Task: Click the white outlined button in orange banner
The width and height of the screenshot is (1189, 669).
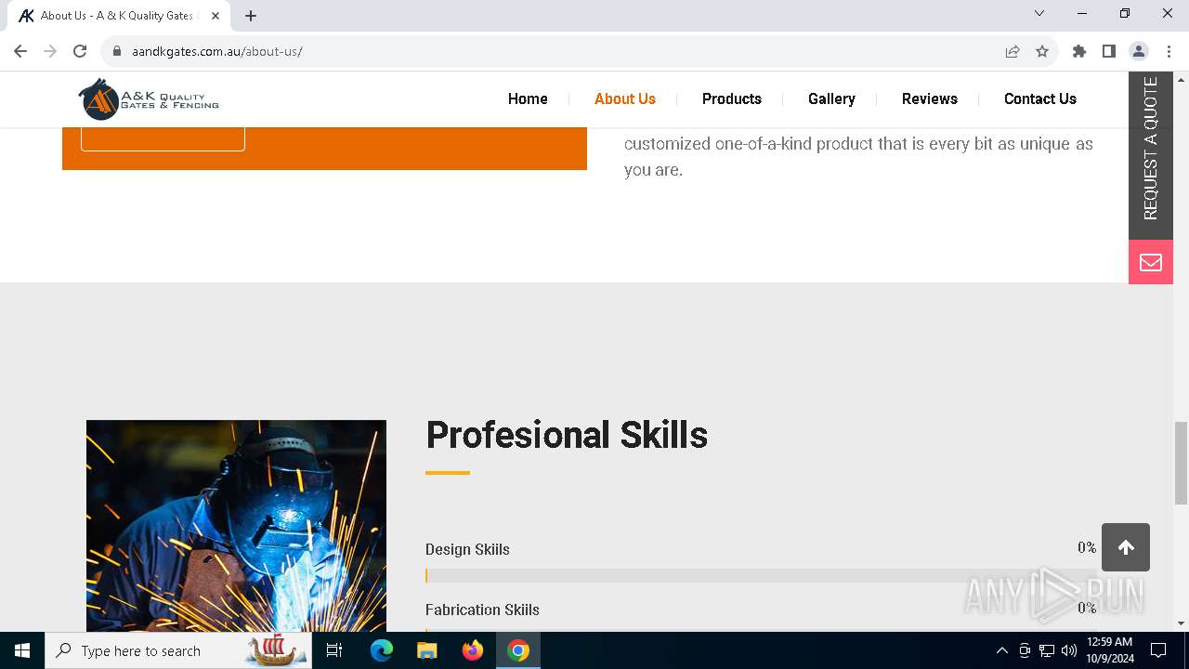Action: pos(163,138)
